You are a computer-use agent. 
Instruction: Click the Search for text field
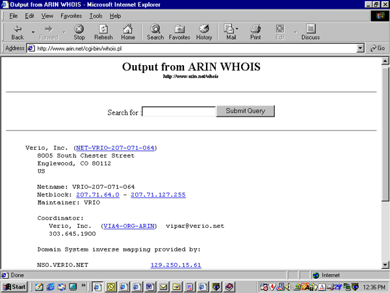coord(179,111)
